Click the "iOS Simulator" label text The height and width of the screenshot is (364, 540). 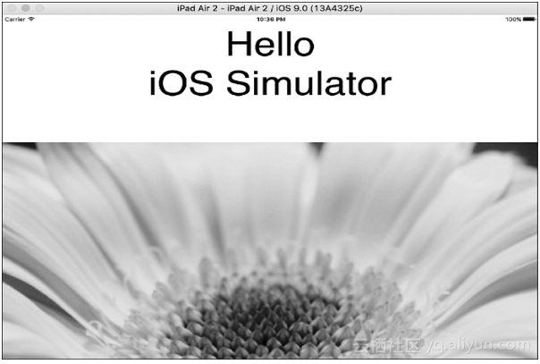click(x=270, y=83)
